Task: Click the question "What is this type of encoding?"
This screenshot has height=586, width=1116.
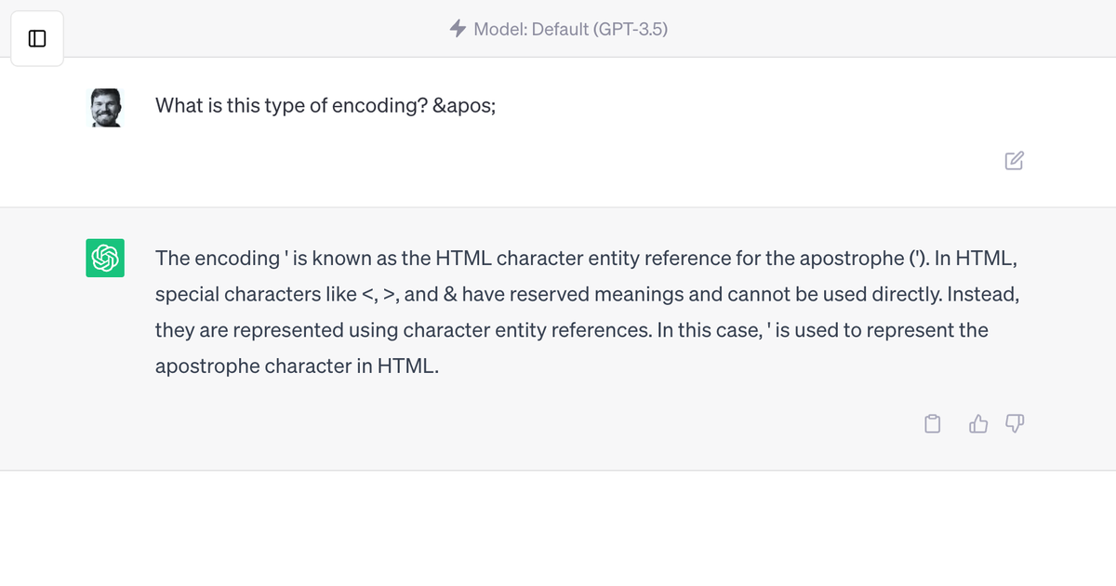Action: pyautogui.click(x=291, y=106)
